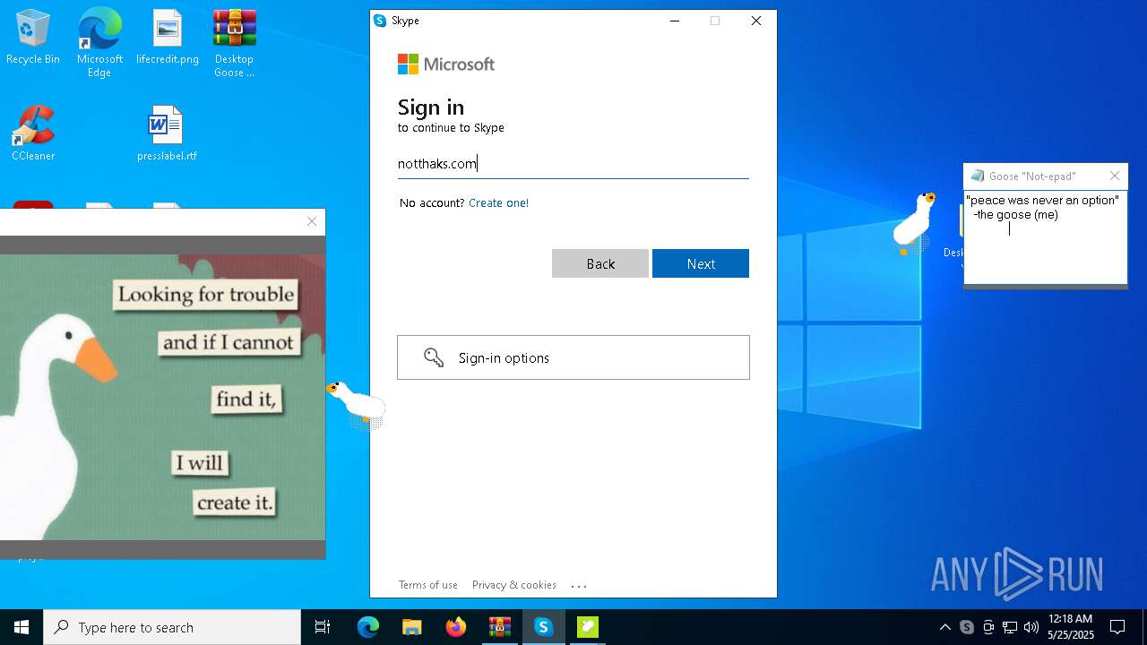The height and width of the screenshot is (645, 1147).
Task: Open the Windows Start menu
Action: tap(22, 627)
